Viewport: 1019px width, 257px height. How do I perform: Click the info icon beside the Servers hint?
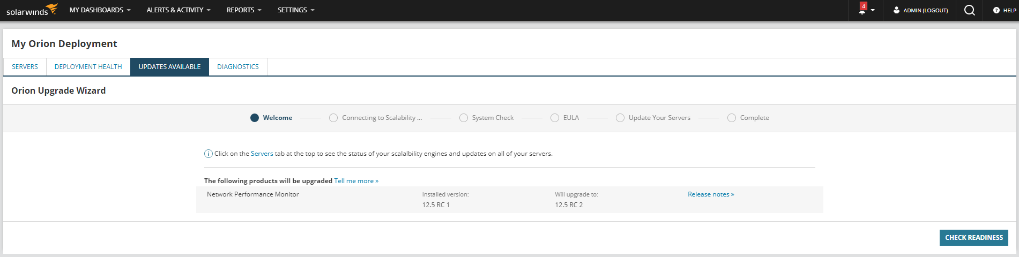[209, 154]
